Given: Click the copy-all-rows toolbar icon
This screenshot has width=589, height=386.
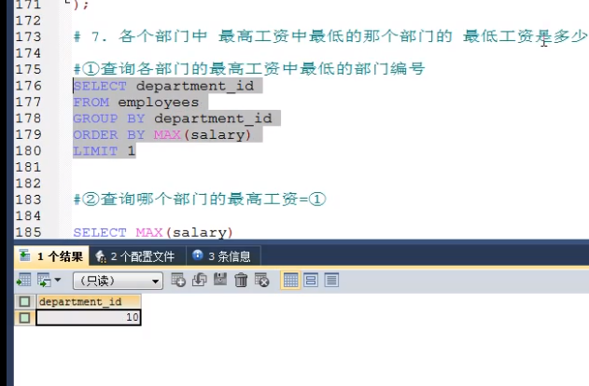Looking at the screenshot, I should [x=44, y=281].
